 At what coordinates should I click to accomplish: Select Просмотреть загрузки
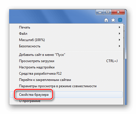coord(66,61)
